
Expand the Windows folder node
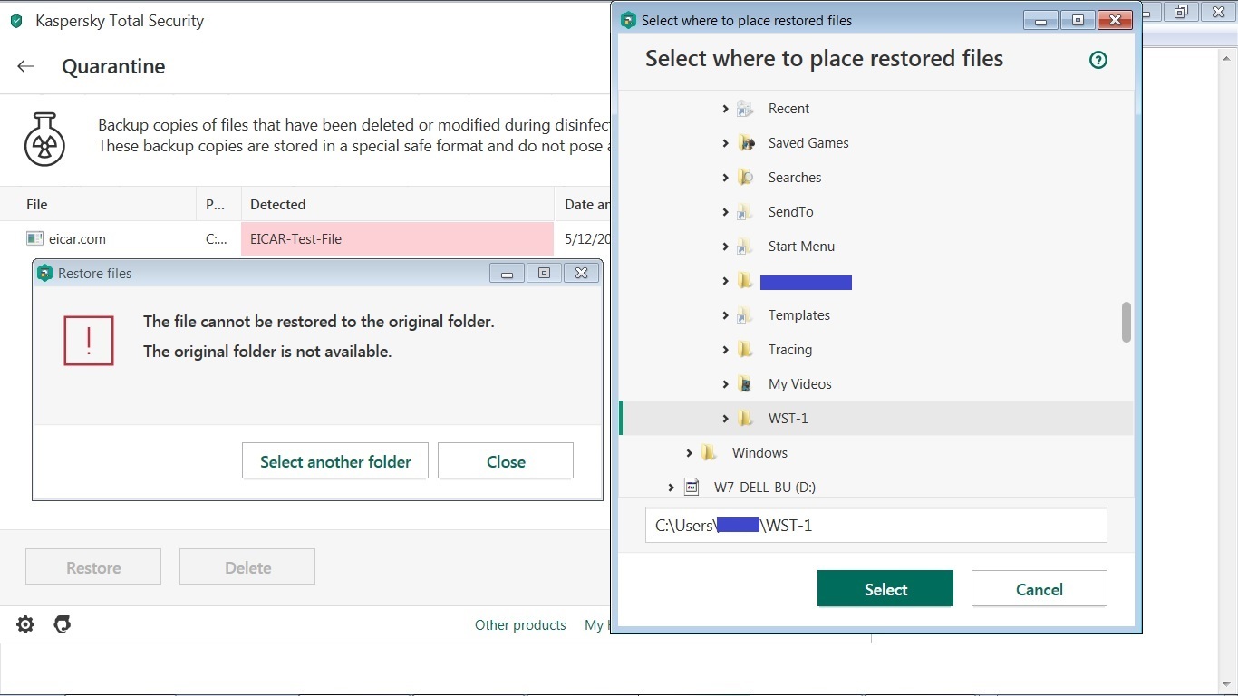(689, 453)
